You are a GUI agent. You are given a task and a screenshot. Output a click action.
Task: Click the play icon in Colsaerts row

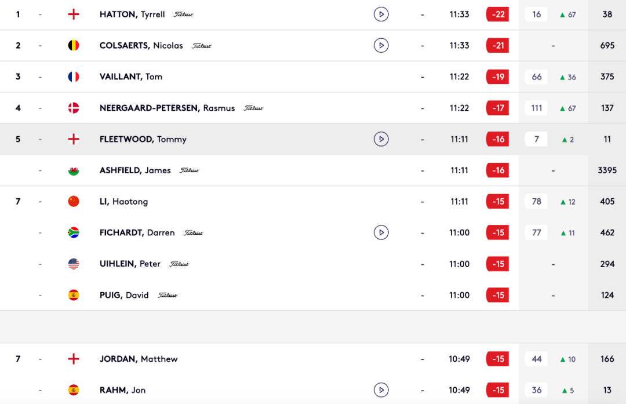(381, 45)
